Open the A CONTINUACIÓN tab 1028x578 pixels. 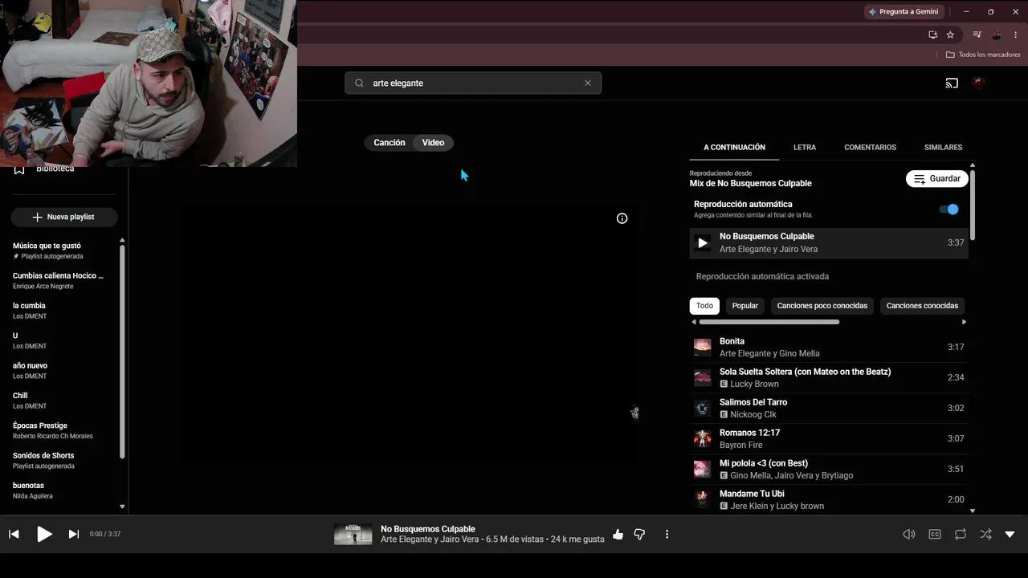pos(734,148)
